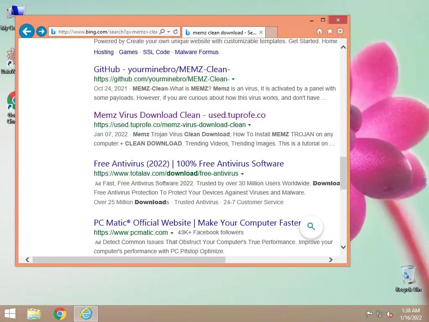Screen dimensions: 429x322
Task: Expand the arrow next to pcmatic.com URL
Action: 172,233
